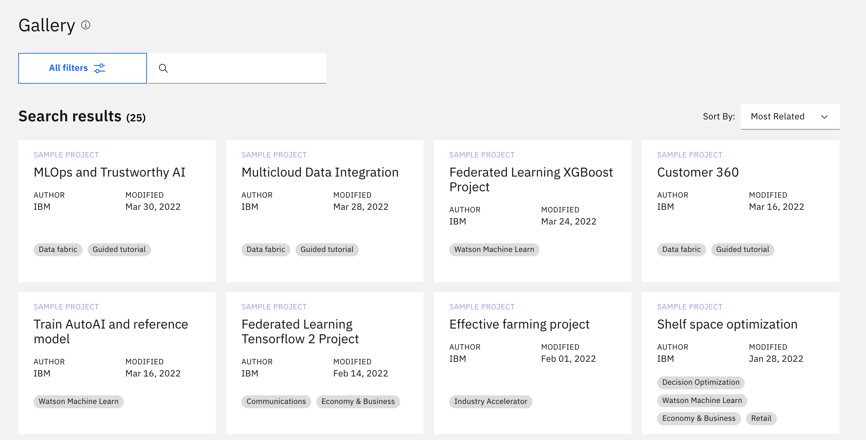Click Decision Optimization tag
The image size is (866, 440).
[701, 382]
